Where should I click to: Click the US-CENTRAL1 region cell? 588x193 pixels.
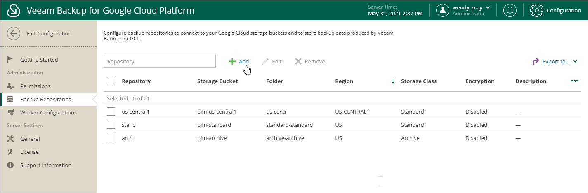pyautogui.click(x=352, y=112)
